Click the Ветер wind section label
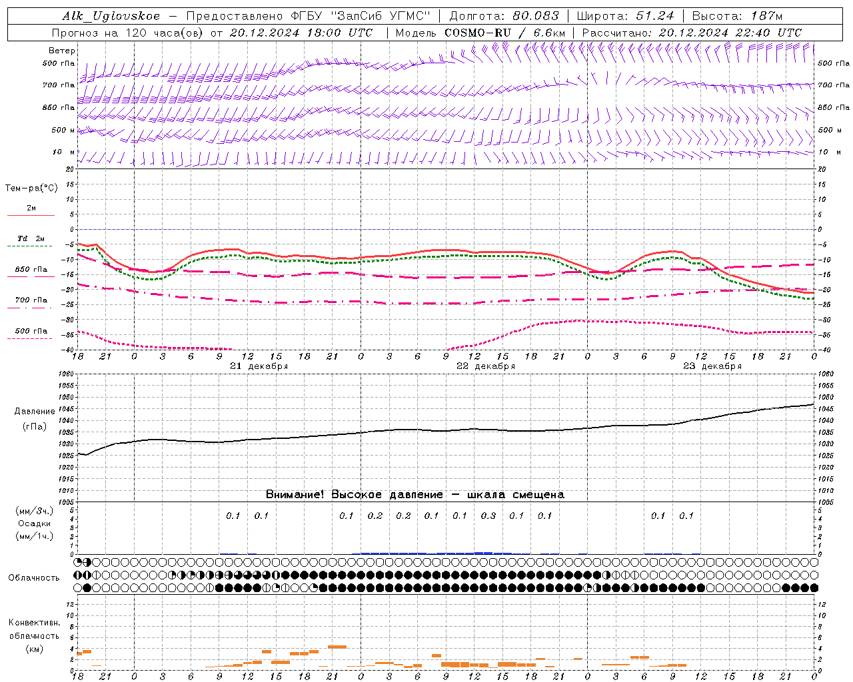Screen dimensions: 853x682 62,51
